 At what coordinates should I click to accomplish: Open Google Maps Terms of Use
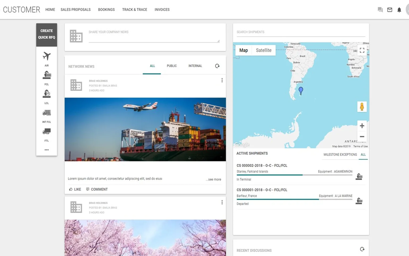point(360,146)
